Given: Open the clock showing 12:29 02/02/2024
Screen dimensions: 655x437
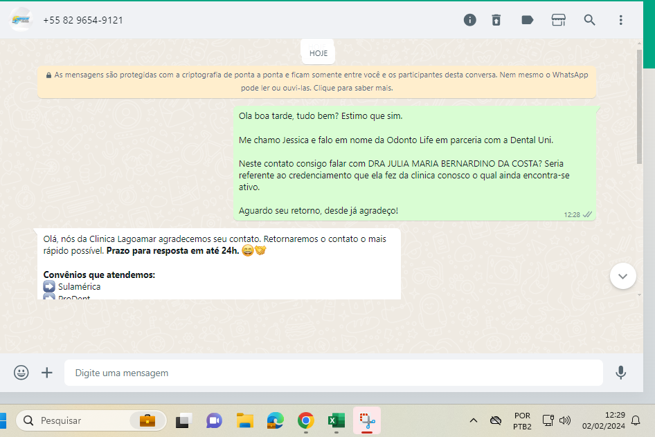Looking at the screenshot, I should coord(604,420).
